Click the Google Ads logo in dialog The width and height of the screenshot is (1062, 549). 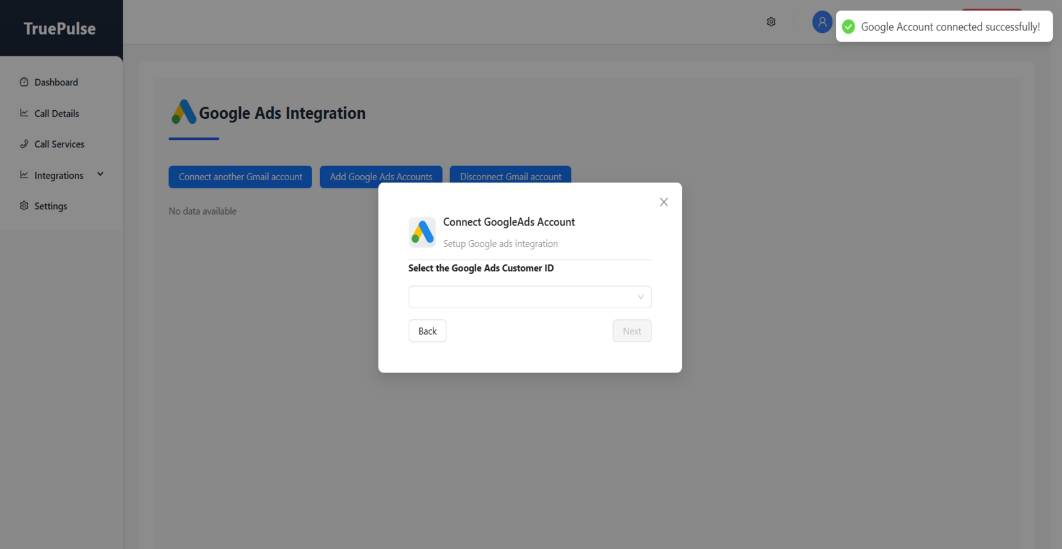click(x=422, y=232)
